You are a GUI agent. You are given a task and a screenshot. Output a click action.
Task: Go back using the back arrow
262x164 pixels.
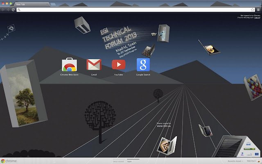click(x=3, y=10)
